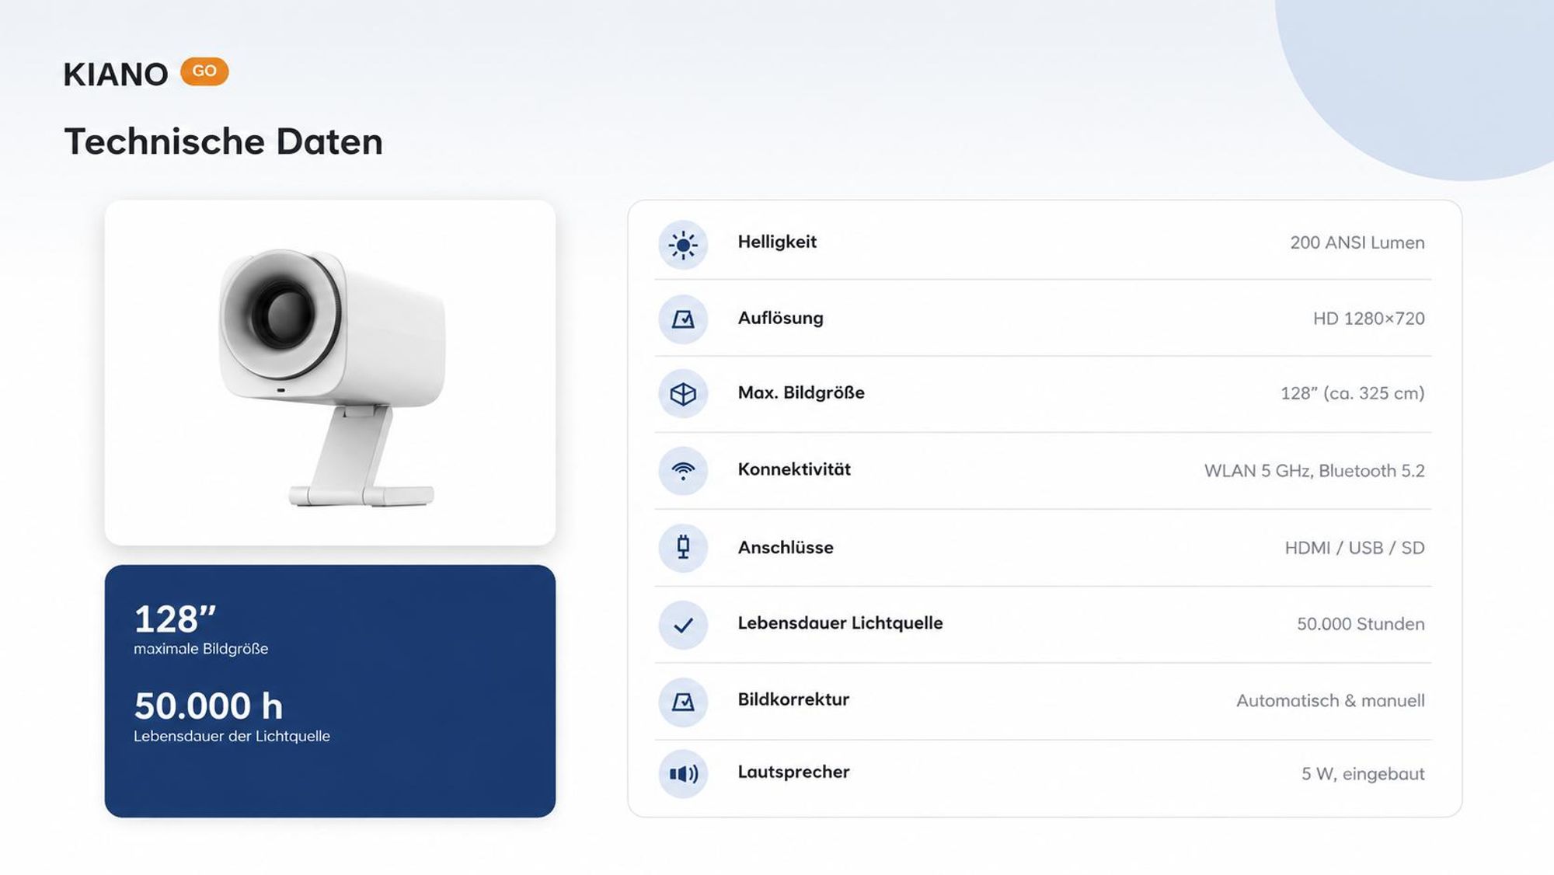Select the Anschlüsse label
The height and width of the screenshot is (875, 1554).
tap(786, 547)
